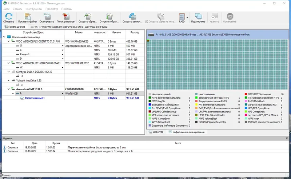Collapse WDC WD5000LPLX disk node
This screenshot has width=291, height=179.
coord(8,41)
